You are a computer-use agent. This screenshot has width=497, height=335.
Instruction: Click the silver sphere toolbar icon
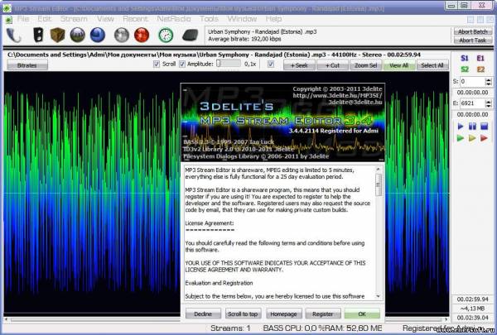[122, 35]
